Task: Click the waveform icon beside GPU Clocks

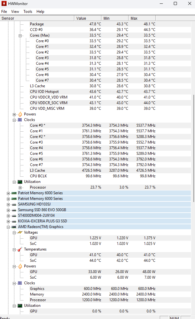Action: point(20,283)
